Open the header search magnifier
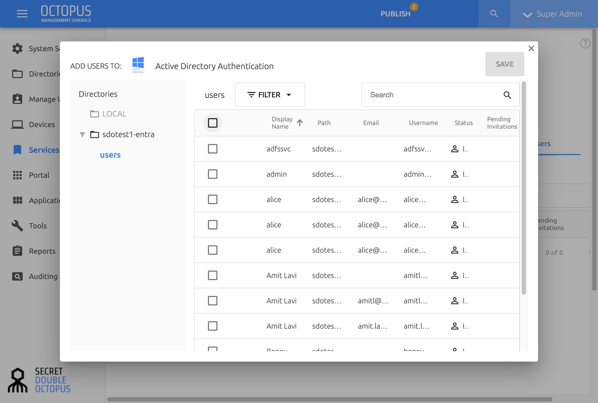Screen dimensions: 598x403 (x=494, y=14)
